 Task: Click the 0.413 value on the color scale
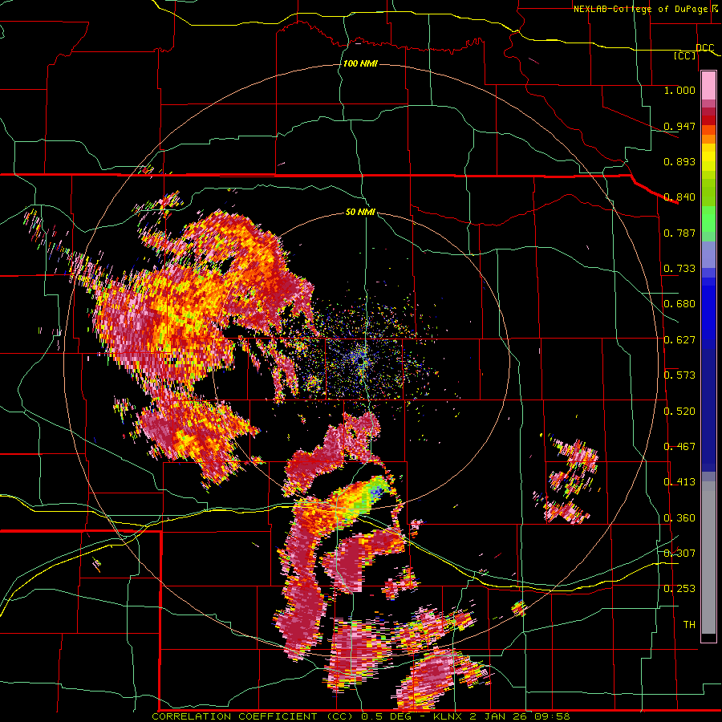(679, 482)
